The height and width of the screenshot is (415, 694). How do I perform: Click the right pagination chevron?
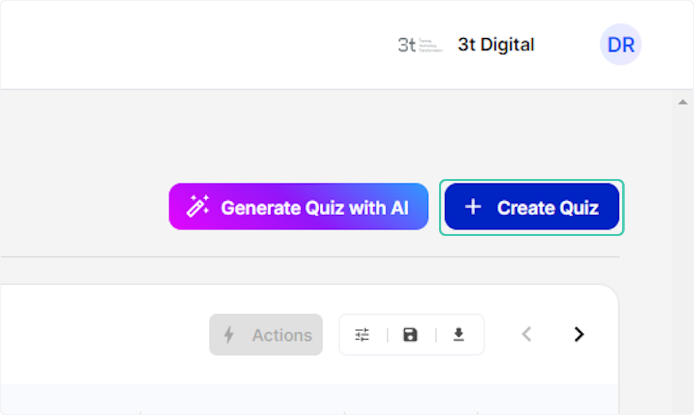click(x=578, y=335)
